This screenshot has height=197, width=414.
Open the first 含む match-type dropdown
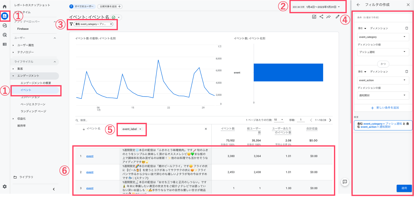tap(362, 28)
